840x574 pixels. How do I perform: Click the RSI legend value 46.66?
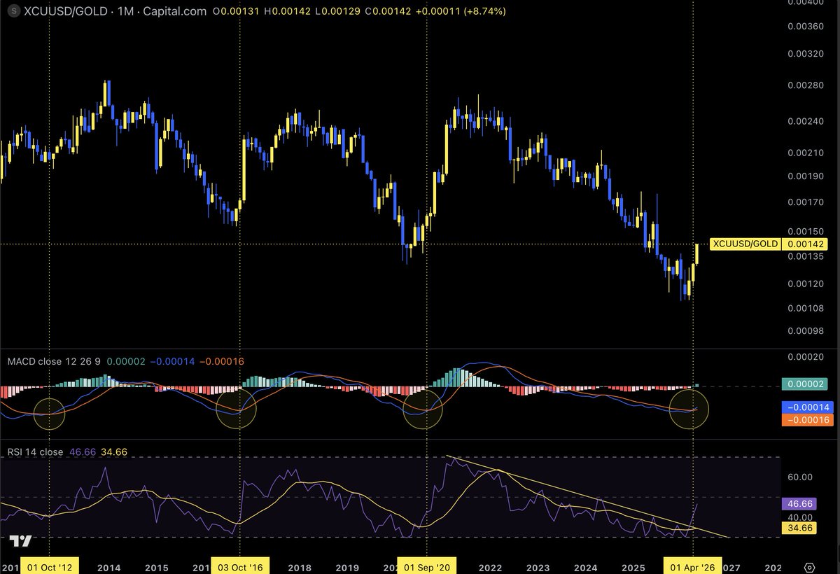[x=81, y=452]
